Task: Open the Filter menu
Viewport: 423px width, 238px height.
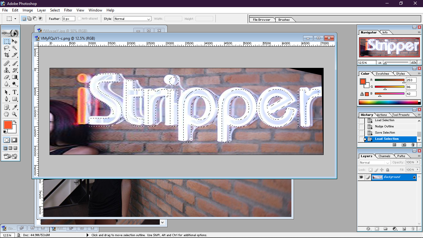Action: [68, 10]
